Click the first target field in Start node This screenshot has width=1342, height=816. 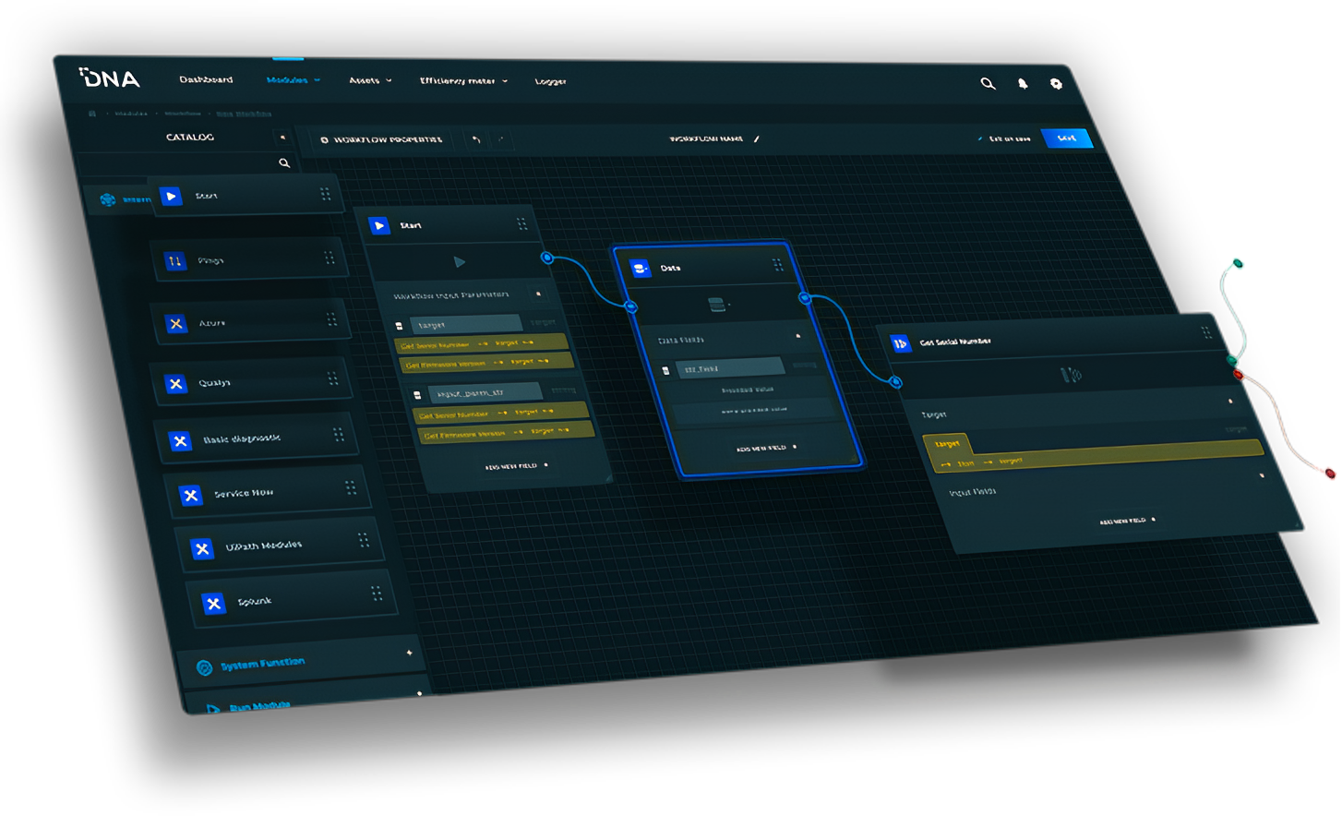pos(466,324)
